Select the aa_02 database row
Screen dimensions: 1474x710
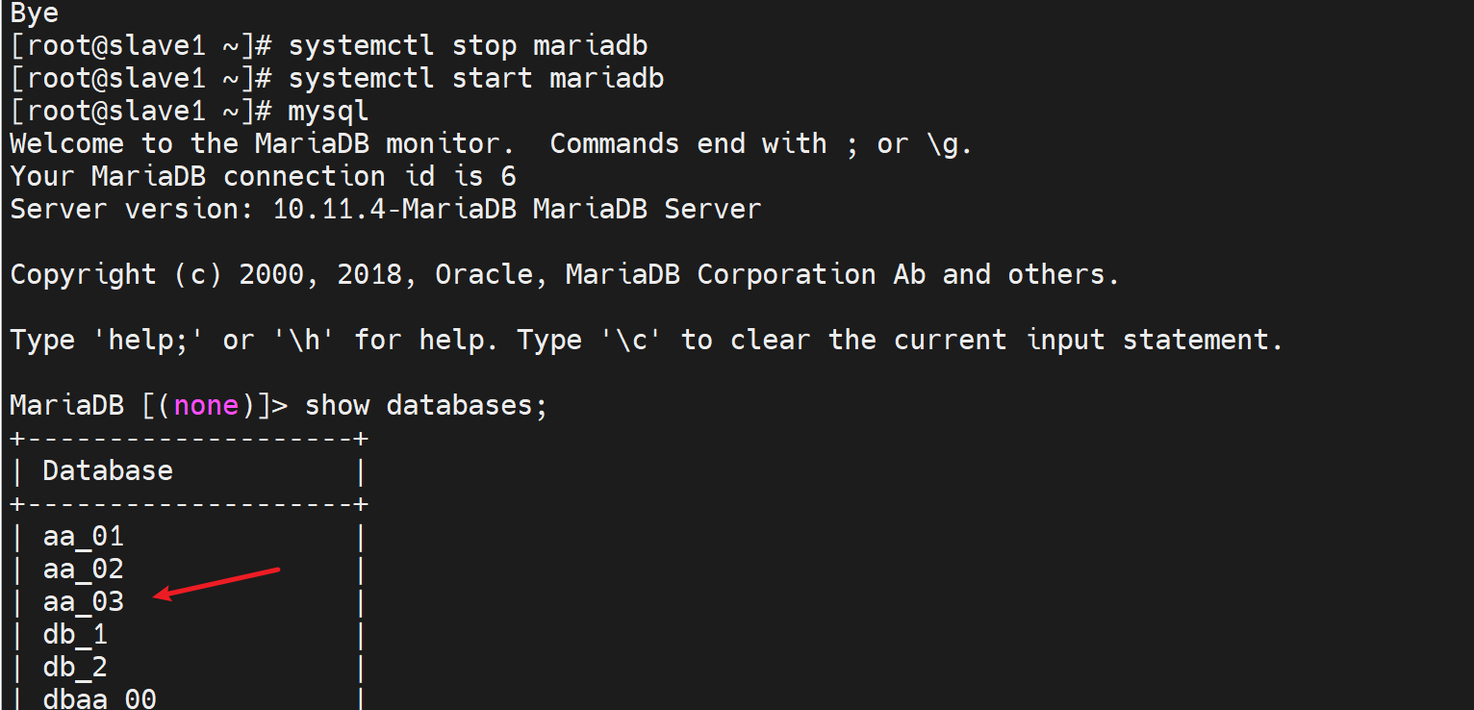(x=84, y=570)
